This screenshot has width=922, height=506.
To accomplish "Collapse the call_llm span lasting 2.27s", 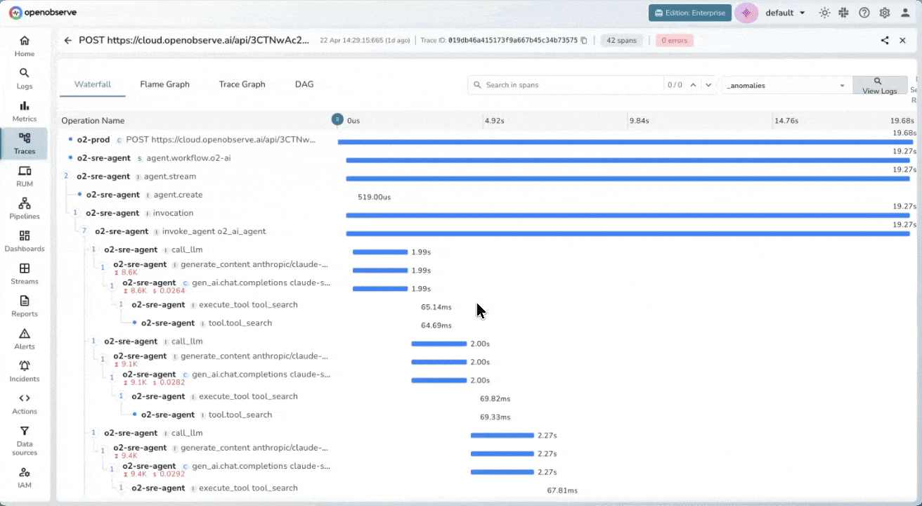I will pos(93,433).
